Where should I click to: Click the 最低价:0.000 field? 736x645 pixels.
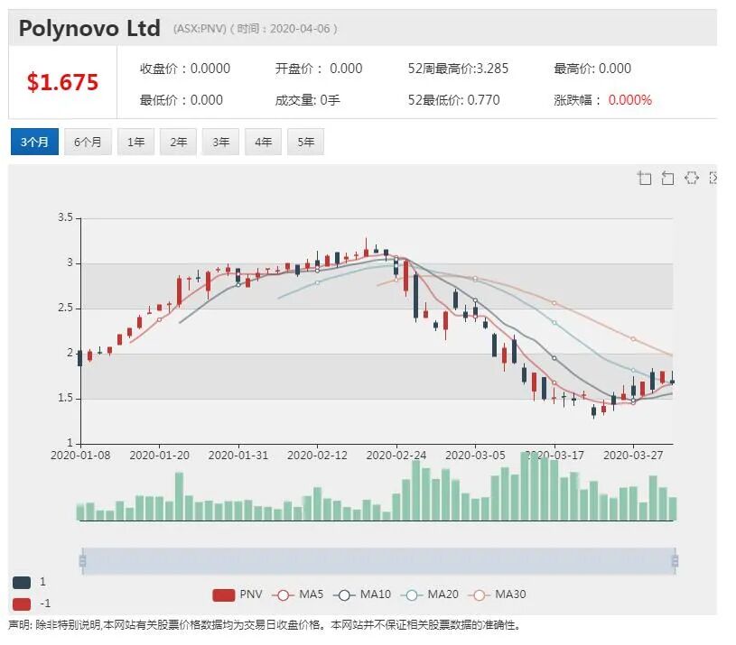coord(182,100)
